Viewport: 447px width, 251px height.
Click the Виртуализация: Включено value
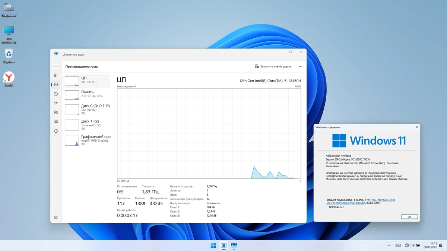point(213,203)
